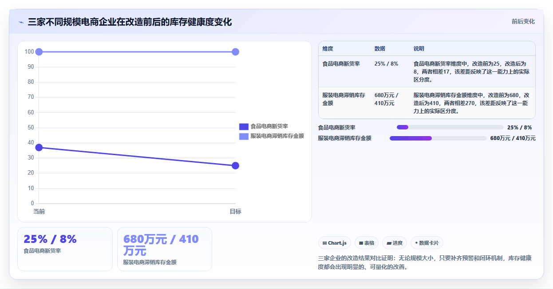This screenshot has height=289, width=553.
Task: Click 服装电商滞销库存金额 legend label text
Action: point(277,136)
